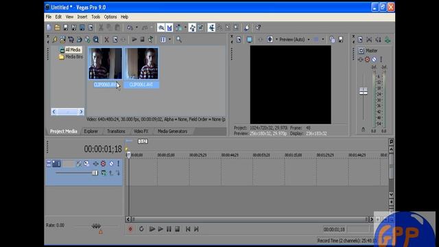Image resolution: width=439 pixels, height=247 pixels.
Task: Select the CLIP0060.AVI thumbnail
Action: pyautogui.click(x=105, y=64)
